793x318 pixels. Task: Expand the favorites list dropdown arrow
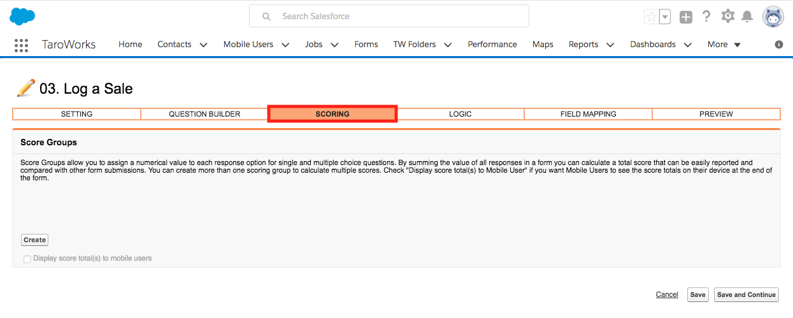(665, 17)
